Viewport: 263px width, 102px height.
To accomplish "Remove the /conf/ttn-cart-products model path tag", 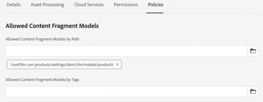I will (x=117, y=65).
